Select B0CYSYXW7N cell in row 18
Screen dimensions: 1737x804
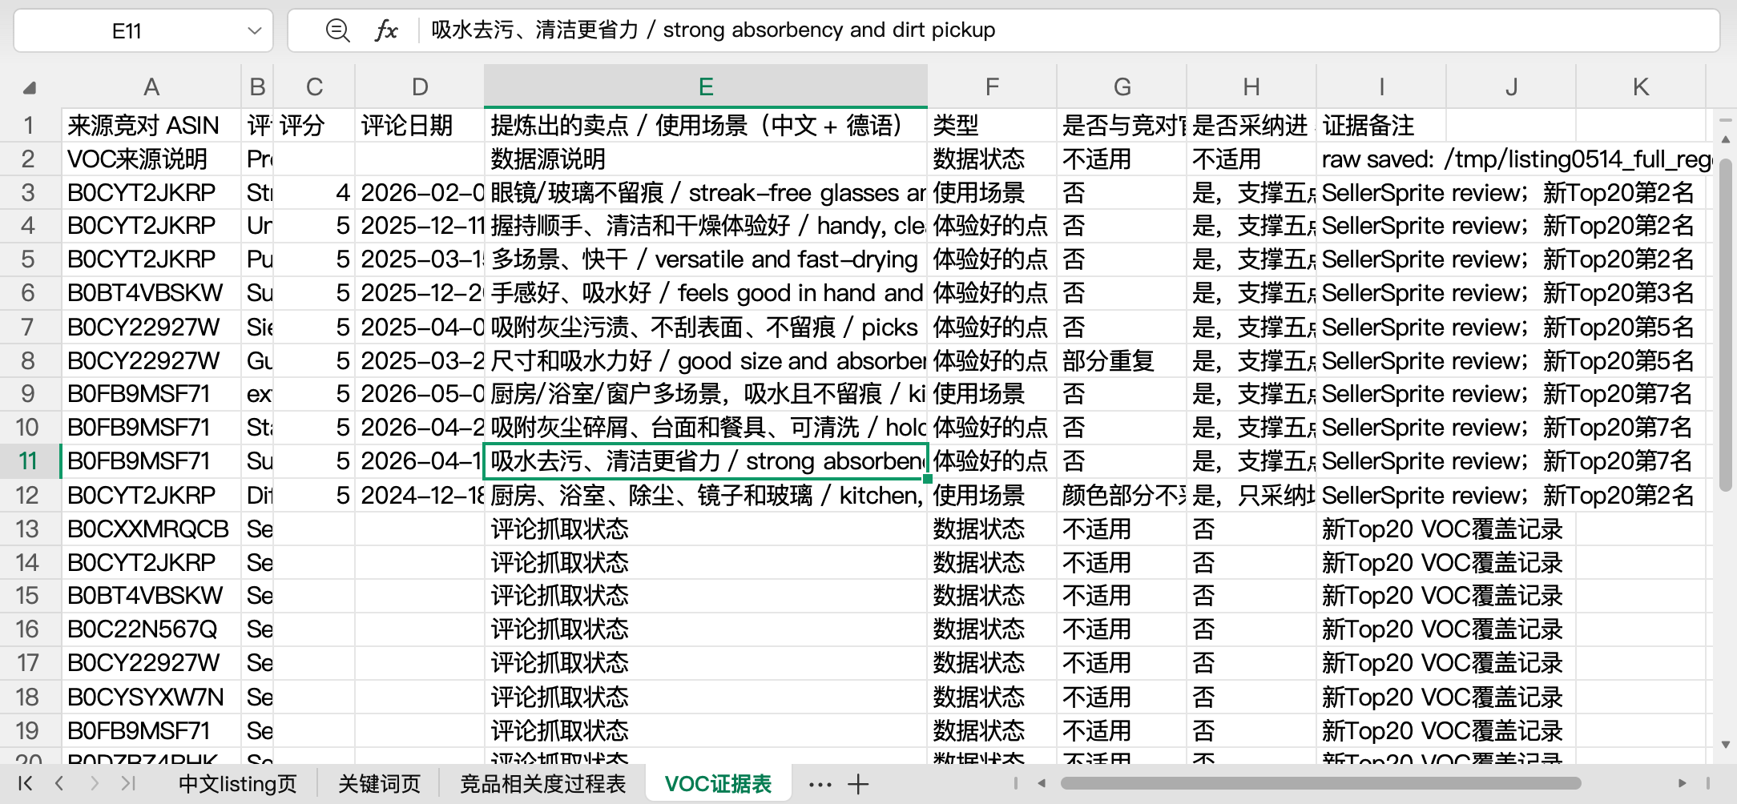(151, 697)
